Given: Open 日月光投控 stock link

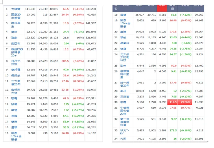Looking at the screenshot, I should (16, 63).
